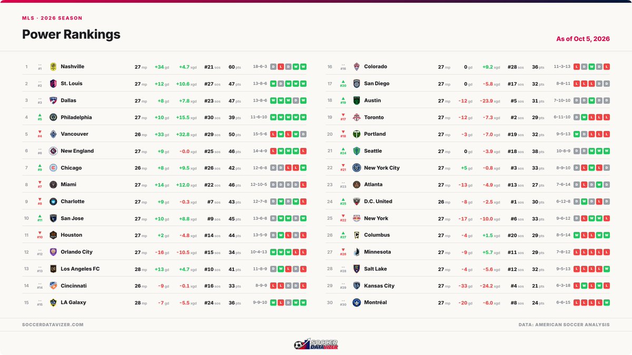This screenshot has width=632, height=355.
Task: Click the Miami team crest
Action: [53, 185]
